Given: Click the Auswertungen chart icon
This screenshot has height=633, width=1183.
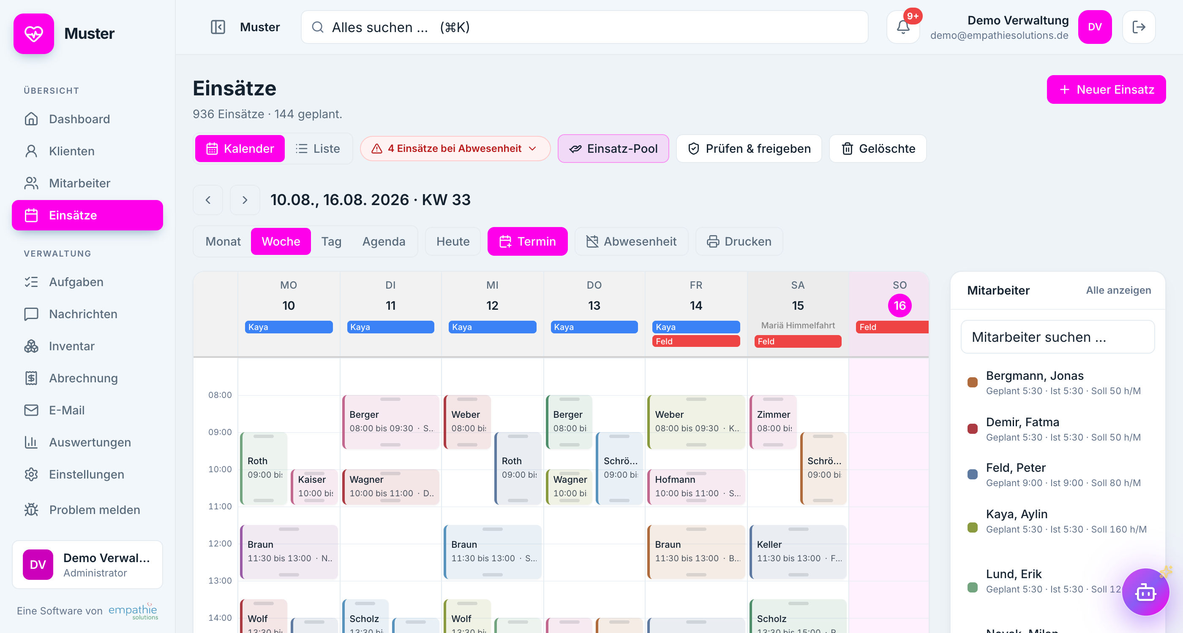Looking at the screenshot, I should pyautogui.click(x=31, y=442).
